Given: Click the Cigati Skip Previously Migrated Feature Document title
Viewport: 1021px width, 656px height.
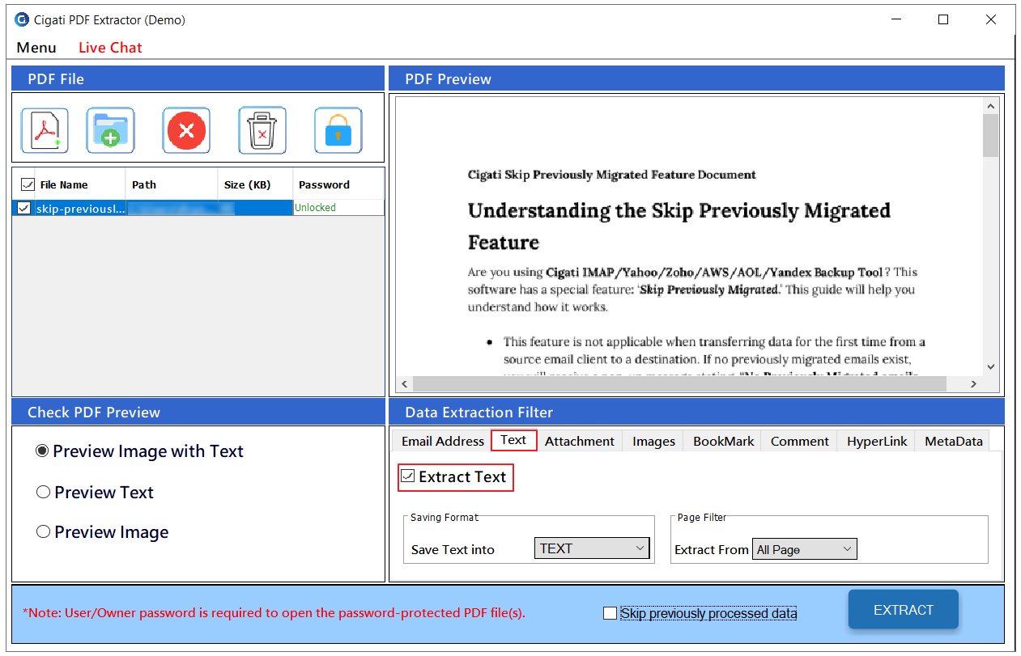Looking at the screenshot, I should (x=612, y=175).
